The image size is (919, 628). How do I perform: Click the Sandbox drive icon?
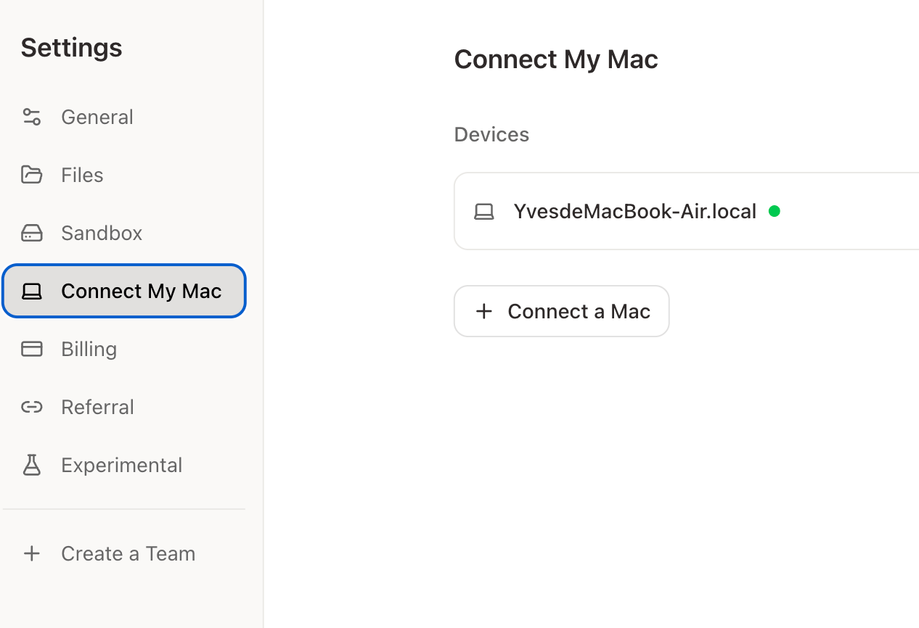31,233
